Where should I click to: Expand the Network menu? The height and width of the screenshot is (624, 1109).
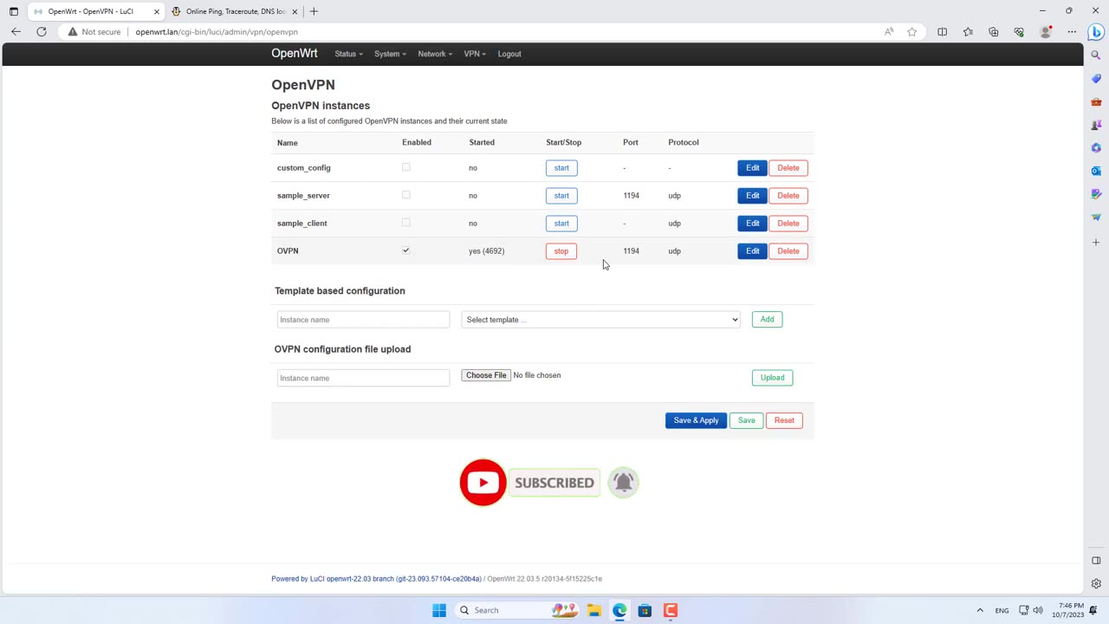click(435, 54)
